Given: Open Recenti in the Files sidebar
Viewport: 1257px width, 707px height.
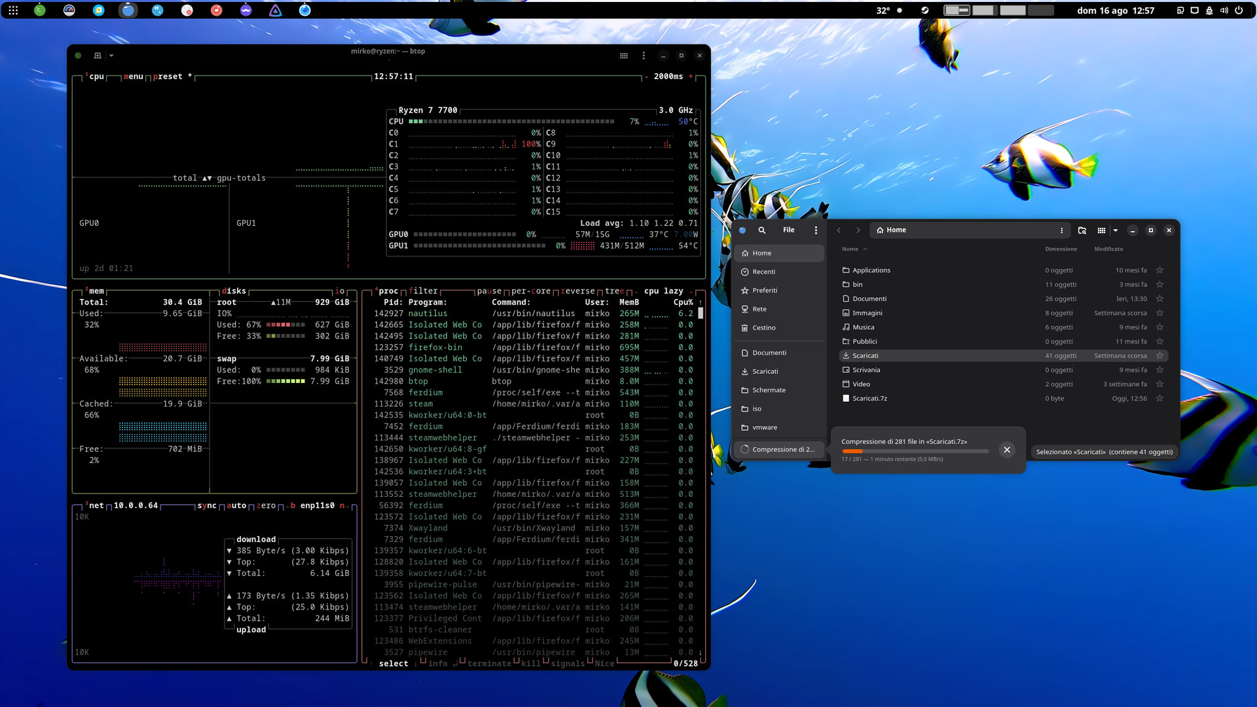Looking at the screenshot, I should click(779, 272).
